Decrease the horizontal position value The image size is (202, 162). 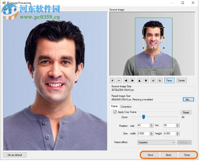178,127
